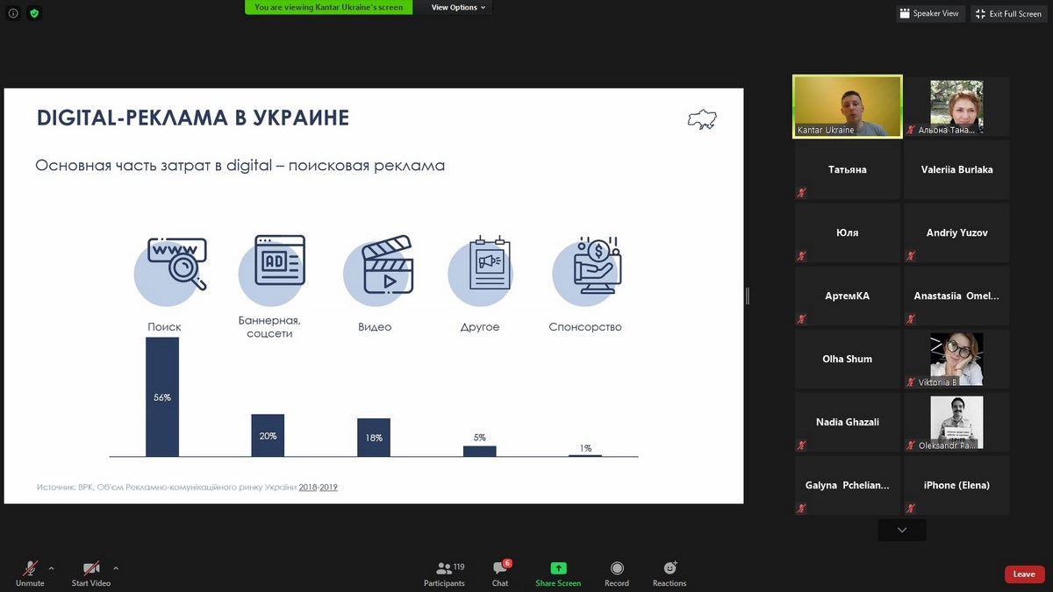1053x592 pixels.
Task: Start video with camera toggle
Action: click(90, 573)
